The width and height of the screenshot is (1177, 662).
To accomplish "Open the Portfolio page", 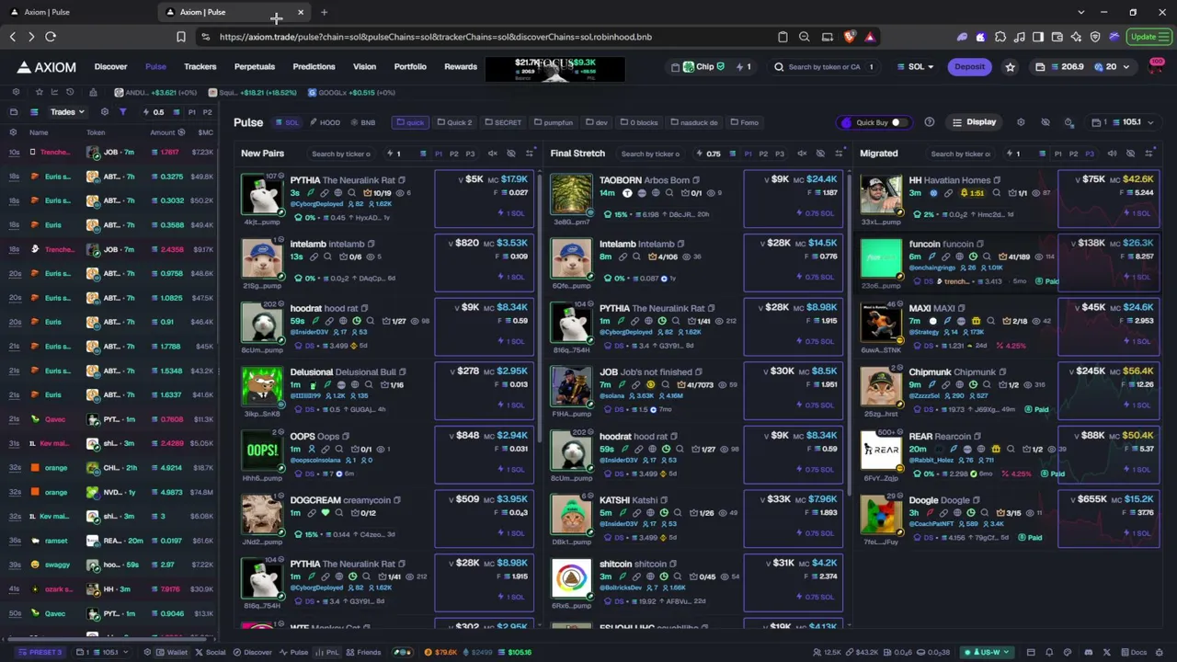I will 410,67.
